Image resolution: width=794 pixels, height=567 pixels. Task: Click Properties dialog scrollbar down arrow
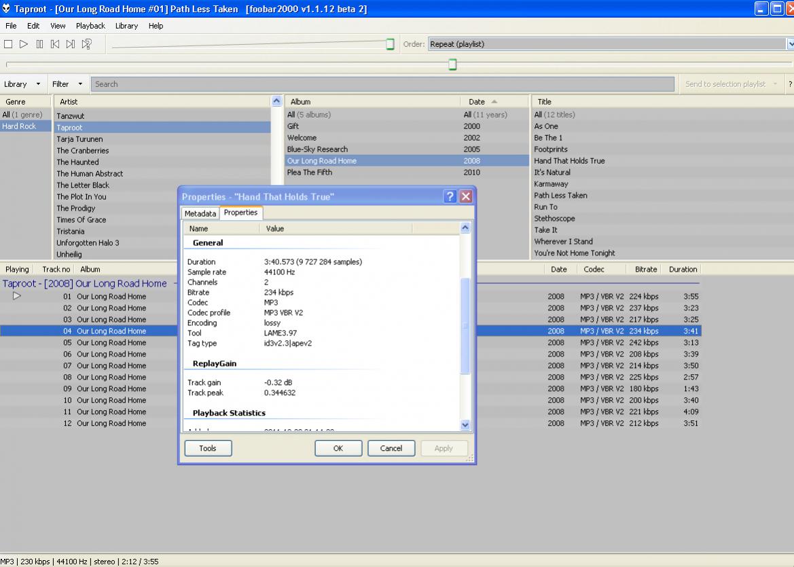pyautogui.click(x=465, y=425)
